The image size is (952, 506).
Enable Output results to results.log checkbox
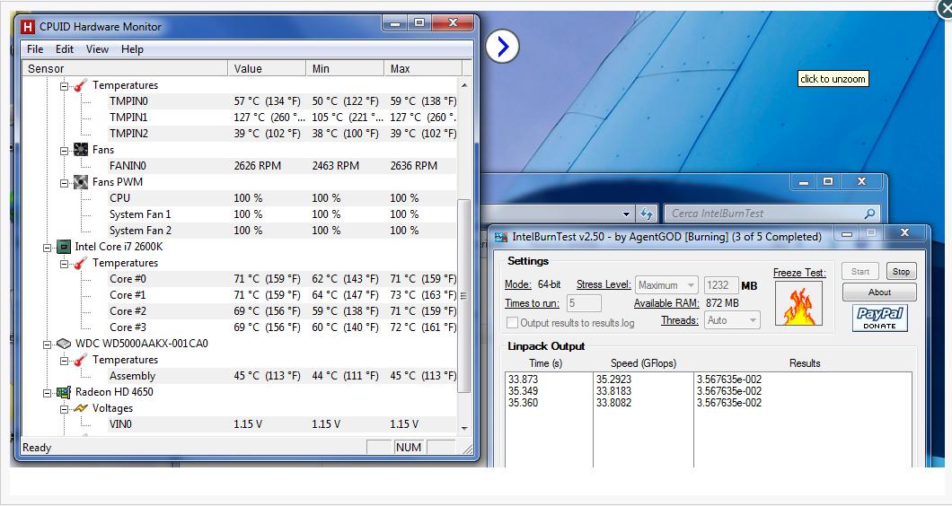coord(513,323)
